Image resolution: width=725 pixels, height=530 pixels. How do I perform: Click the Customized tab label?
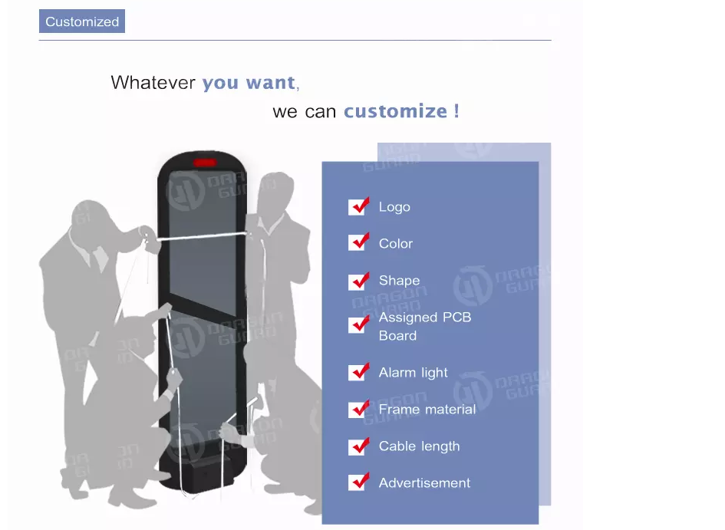pos(82,21)
